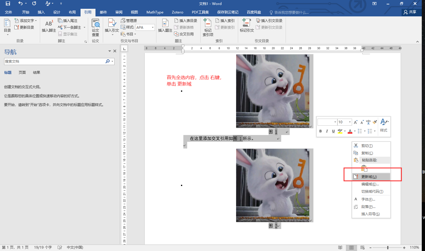Open the 布局 ribbon tab

(x=72, y=12)
